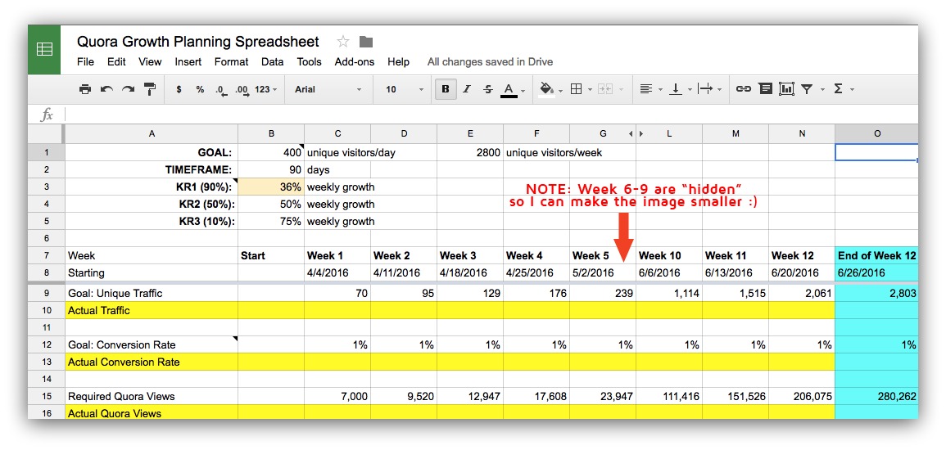Decrease decimal places
The height and width of the screenshot is (450, 946).
pyautogui.click(x=221, y=90)
